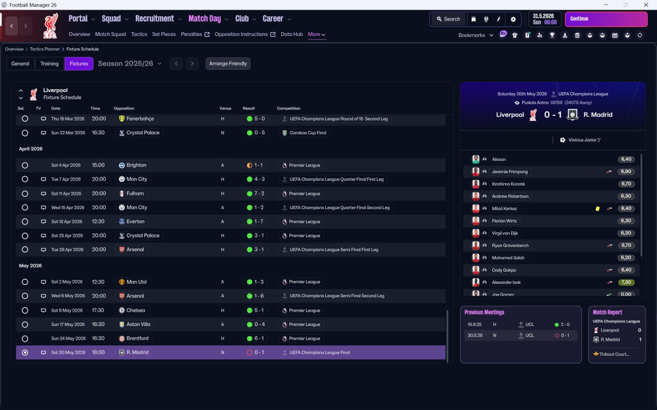Open the settings gear icon
This screenshot has width=657, height=410.
click(513, 19)
